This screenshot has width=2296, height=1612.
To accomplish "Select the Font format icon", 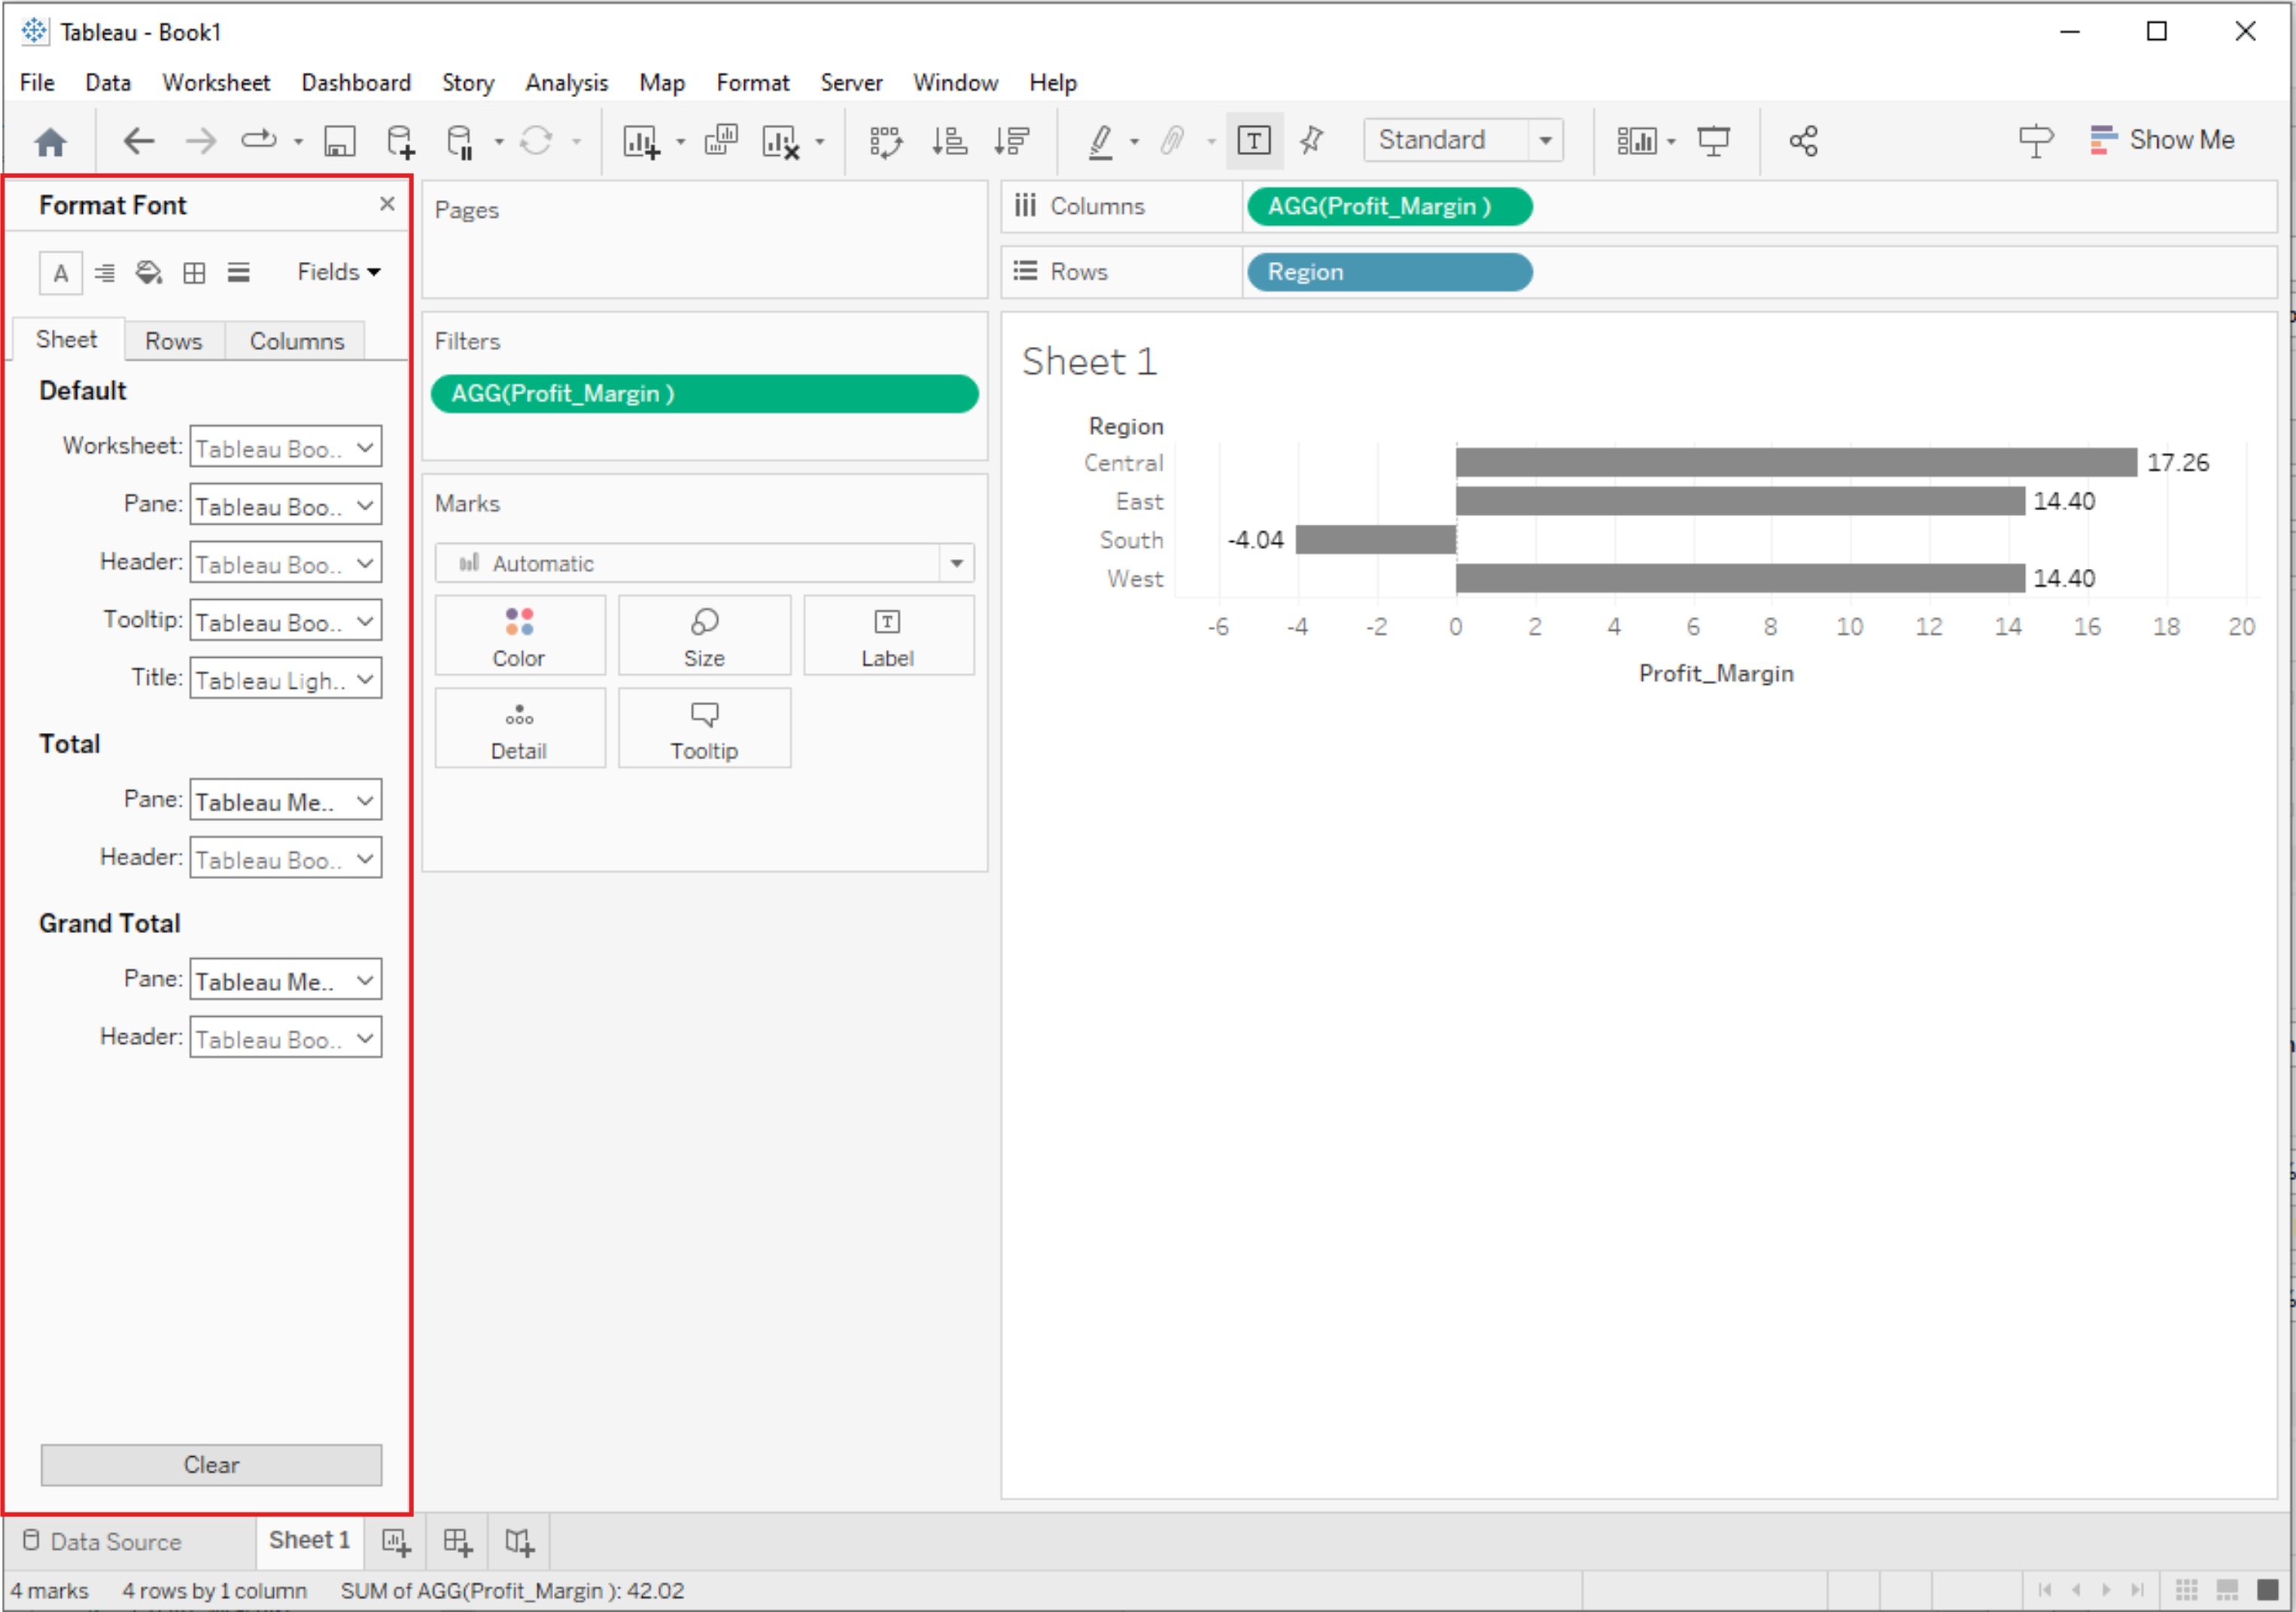I will 60,273.
